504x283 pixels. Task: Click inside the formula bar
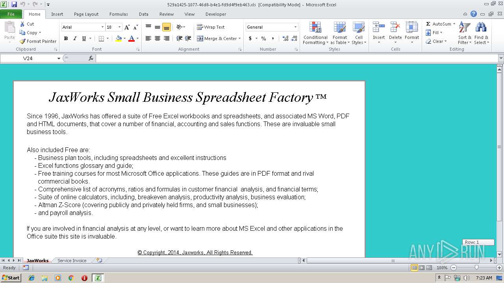tap(297, 58)
